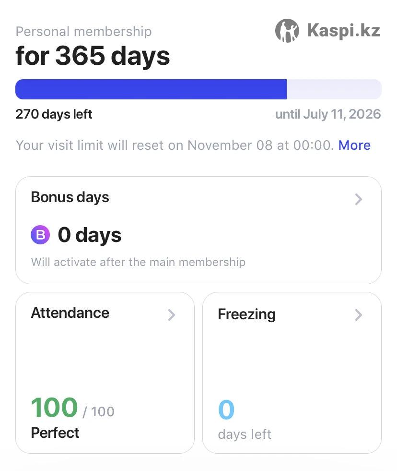The image size is (397, 471).
Task: Tap the Freezing card title
Action: (x=246, y=314)
